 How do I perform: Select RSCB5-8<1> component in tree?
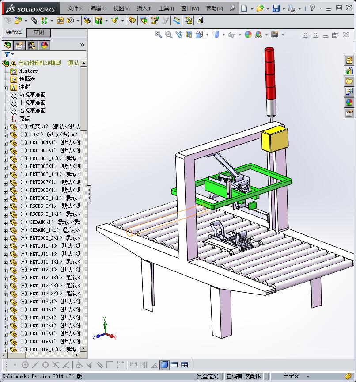click(x=43, y=206)
